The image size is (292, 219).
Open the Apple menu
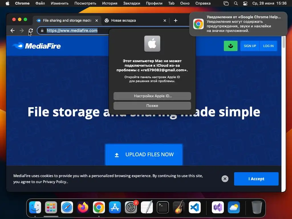point(7,3)
